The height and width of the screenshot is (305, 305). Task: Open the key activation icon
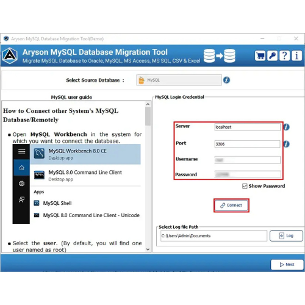tap(272, 56)
